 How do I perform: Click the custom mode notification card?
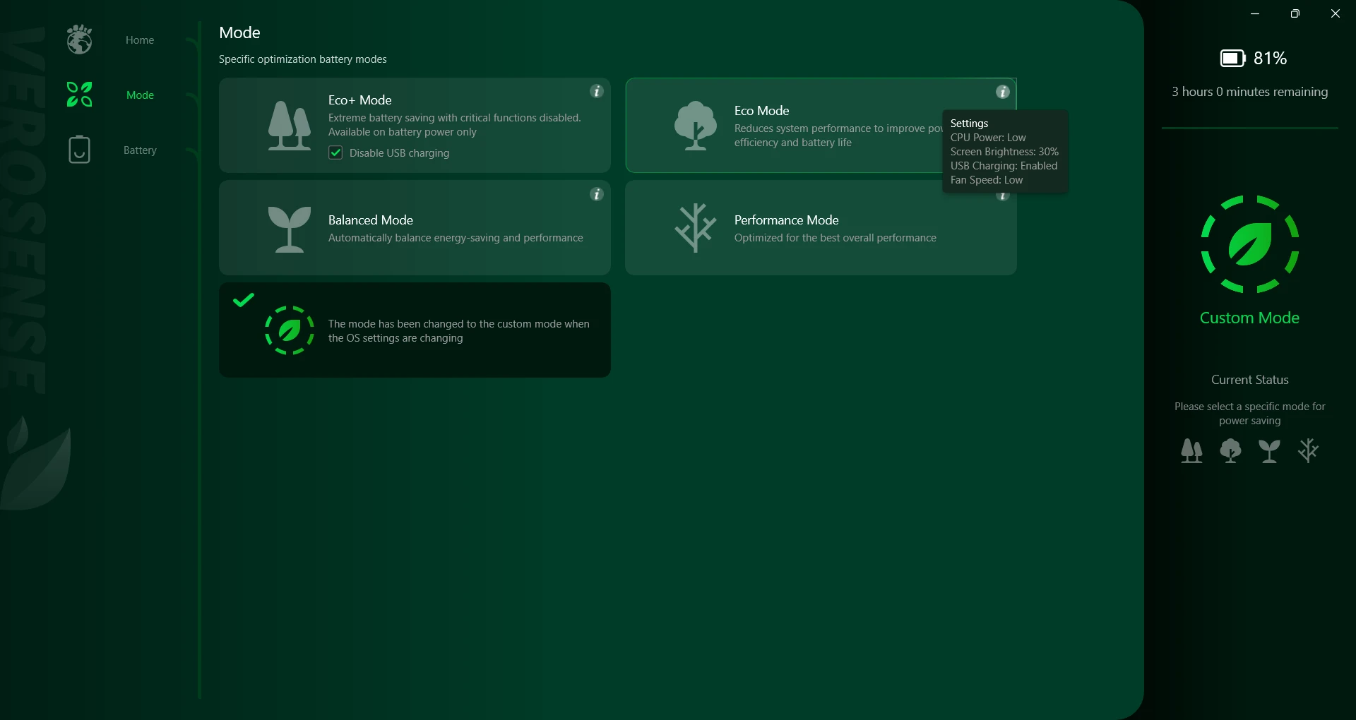[x=415, y=330]
